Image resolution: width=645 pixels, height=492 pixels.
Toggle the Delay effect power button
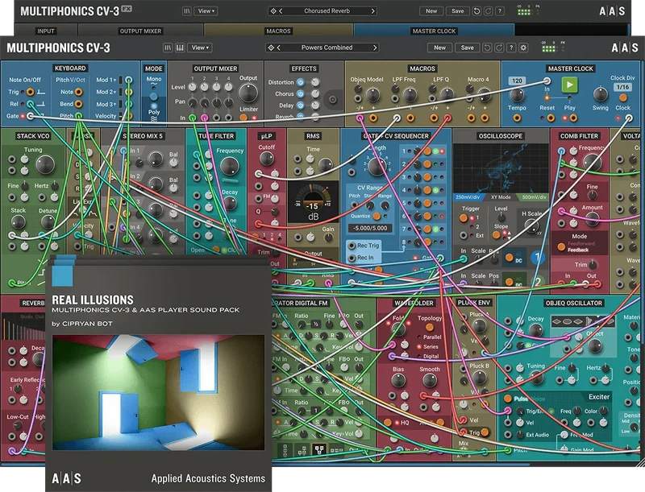point(301,105)
